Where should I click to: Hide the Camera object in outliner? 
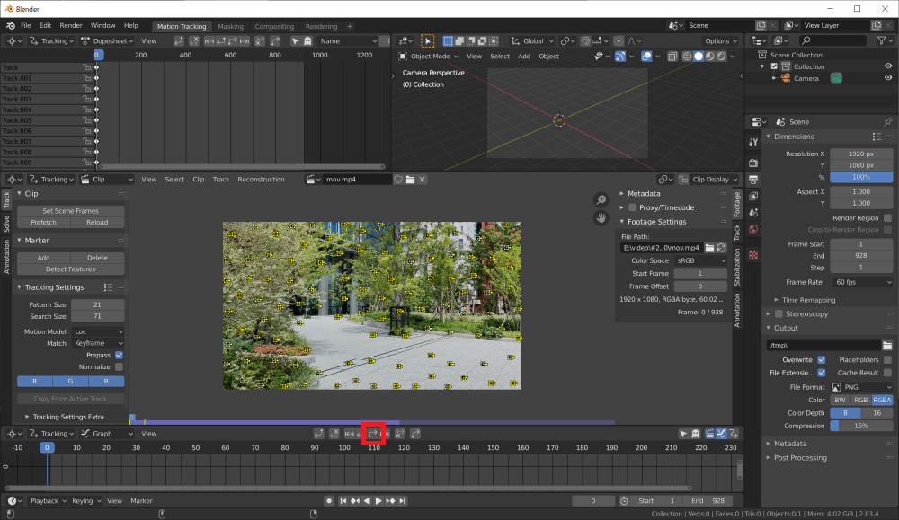click(x=888, y=78)
